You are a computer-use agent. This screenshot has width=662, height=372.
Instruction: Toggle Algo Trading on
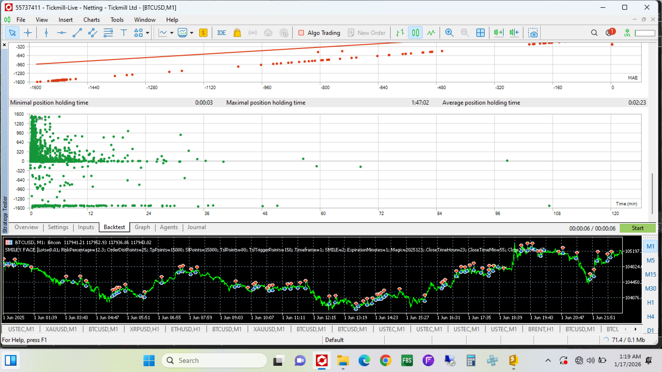pyautogui.click(x=319, y=33)
